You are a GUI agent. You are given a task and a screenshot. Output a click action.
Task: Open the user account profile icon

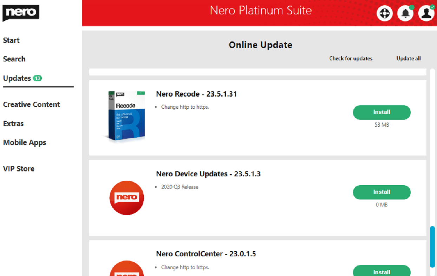click(426, 13)
